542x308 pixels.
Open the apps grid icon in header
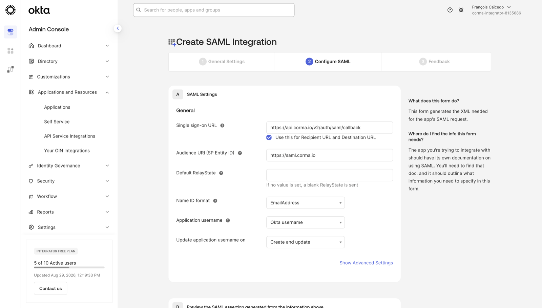point(461,10)
